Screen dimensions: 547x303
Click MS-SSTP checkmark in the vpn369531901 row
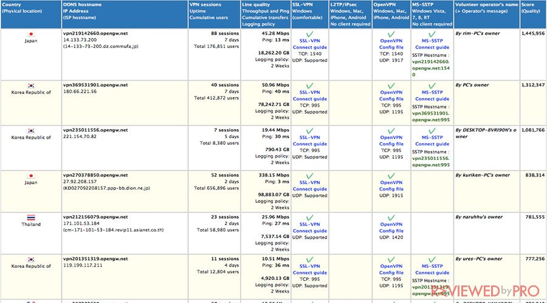pyautogui.click(x=432, y=85)
